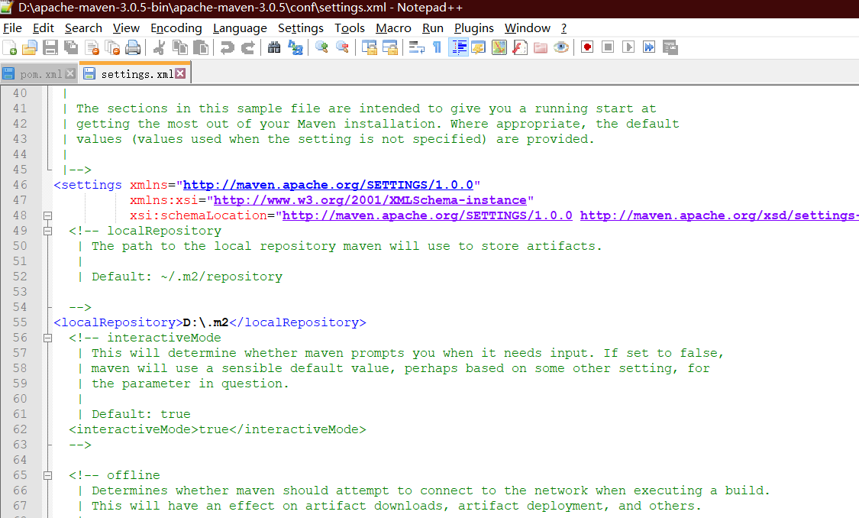Screen dimensions: 859x518
Task: Close the settings.xml tab
Action: 180,73
